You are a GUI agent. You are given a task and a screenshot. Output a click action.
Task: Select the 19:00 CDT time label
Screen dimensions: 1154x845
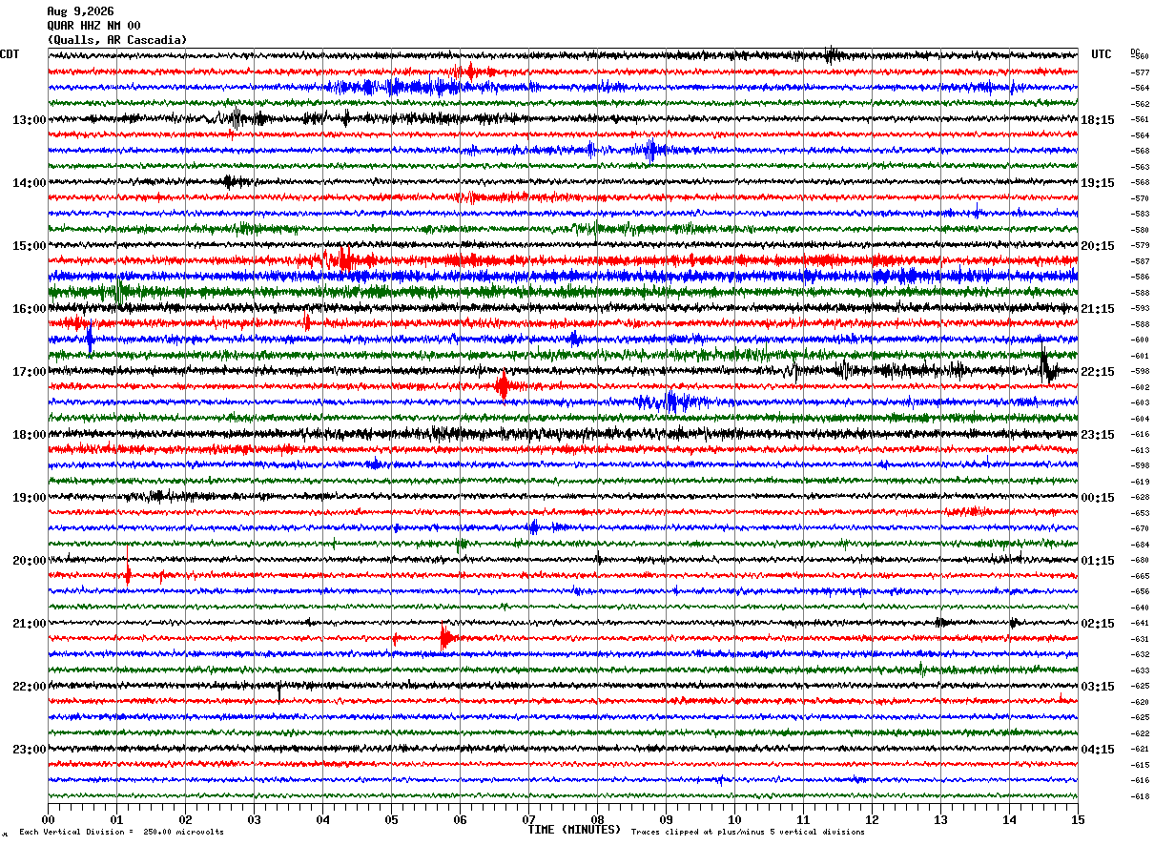point(29,498)
